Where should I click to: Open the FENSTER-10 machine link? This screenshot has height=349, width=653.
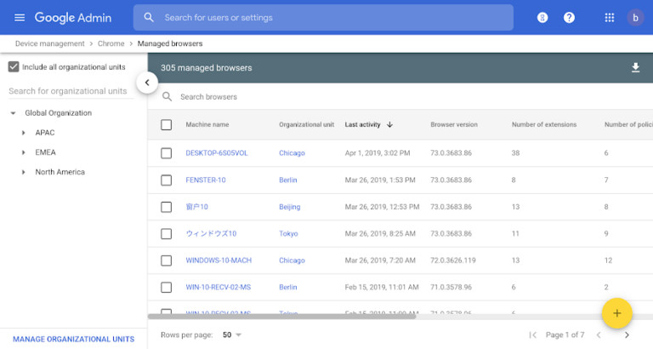tap(206, 180)
